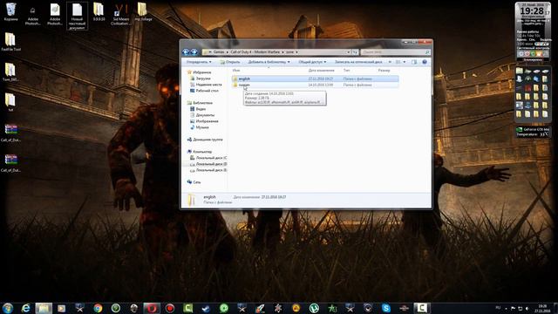Click the GeForce GTX temperature gadget
The width and height of the screenshot is (558, 314).
click(533, 132)
